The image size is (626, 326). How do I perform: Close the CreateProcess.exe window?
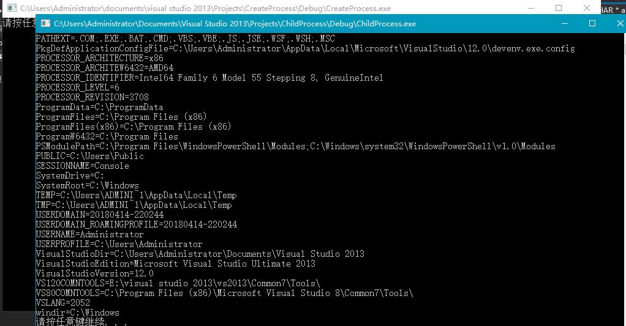[x=586, y=8]
